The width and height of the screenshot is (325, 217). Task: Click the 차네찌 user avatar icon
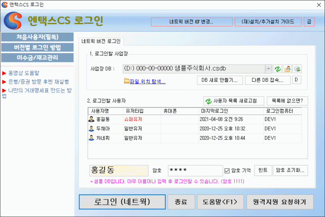91,138
